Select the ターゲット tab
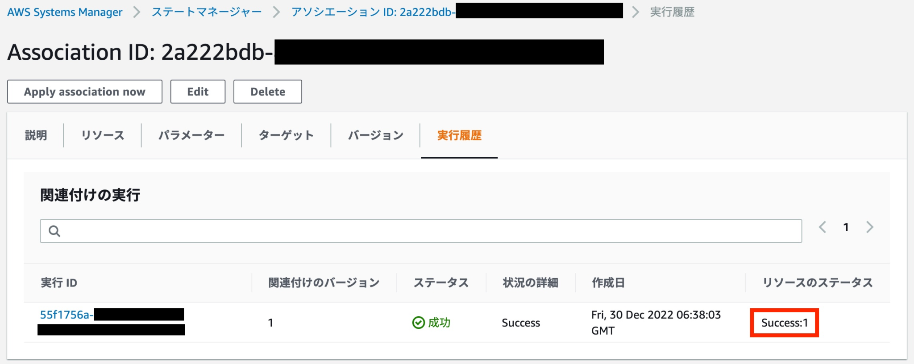Image resolution: width=914 pixels, height=364 pixels. pos(286,135)
